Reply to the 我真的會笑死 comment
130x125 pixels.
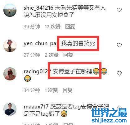[68, 55]
